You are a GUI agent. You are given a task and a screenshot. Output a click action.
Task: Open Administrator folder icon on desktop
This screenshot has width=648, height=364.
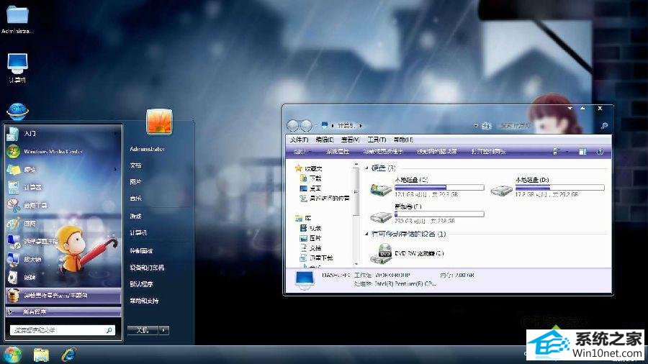coord(17,19)
